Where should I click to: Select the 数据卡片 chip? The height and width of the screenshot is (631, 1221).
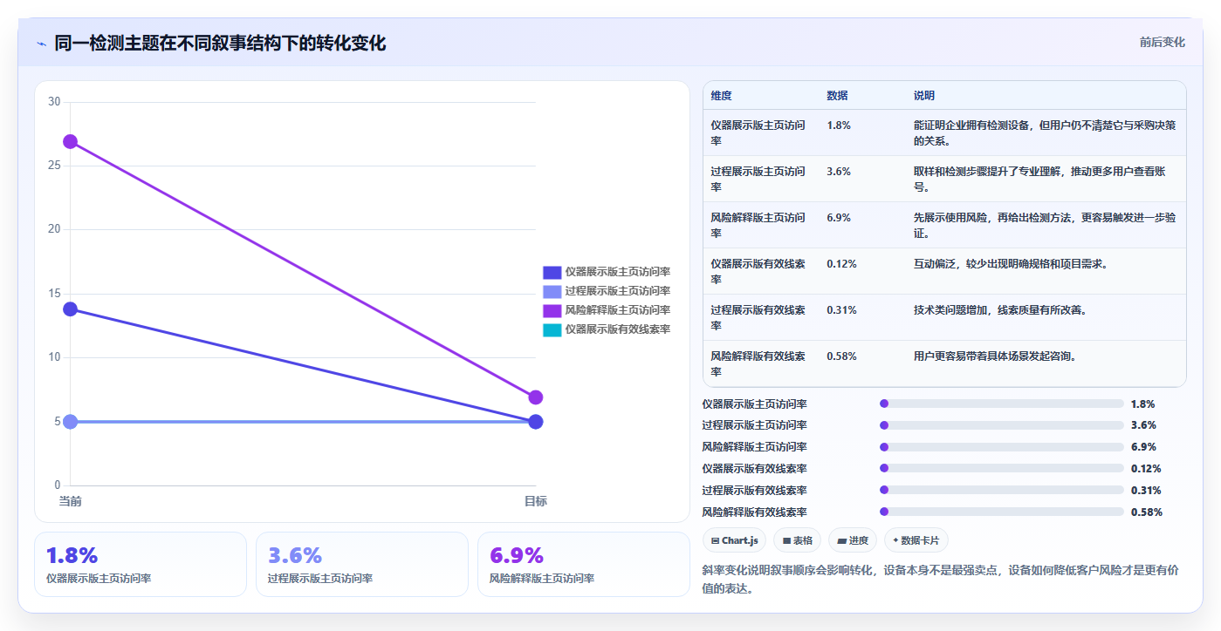click(916, 540)
